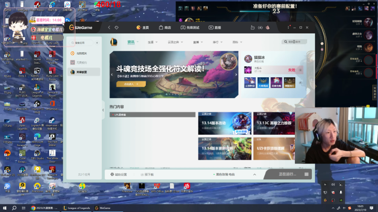Click the WeGame user avatar icon
This screenshot has width=378, height=212.
tap(267, 28)
